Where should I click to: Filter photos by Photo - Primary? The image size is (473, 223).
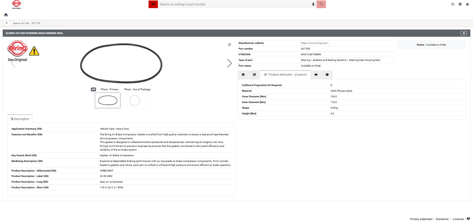(109, 89)
